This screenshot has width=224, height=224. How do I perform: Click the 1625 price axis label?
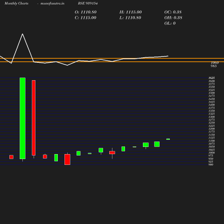211,78
